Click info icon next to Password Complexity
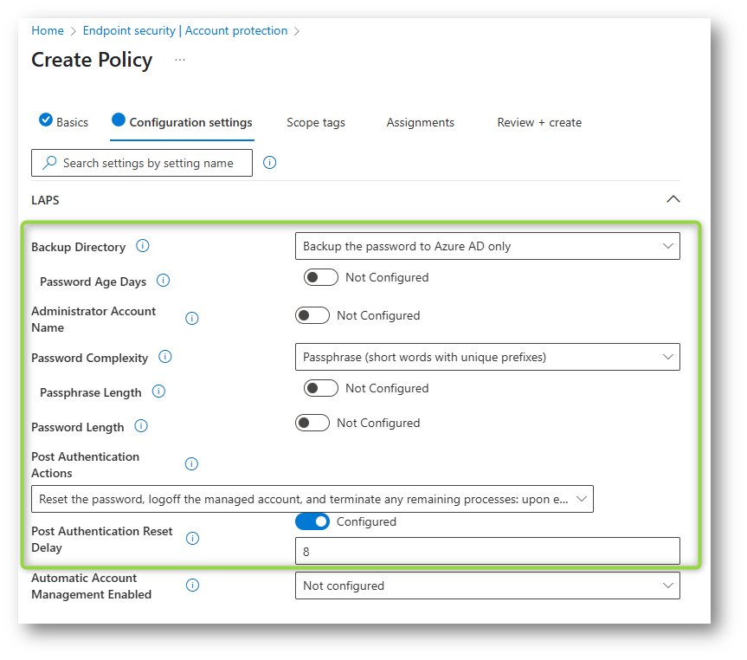 click(164, 357)
